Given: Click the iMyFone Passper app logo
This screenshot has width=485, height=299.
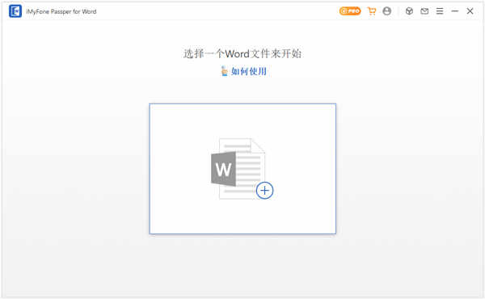Looking at the screenshot, I should (15, 11).
